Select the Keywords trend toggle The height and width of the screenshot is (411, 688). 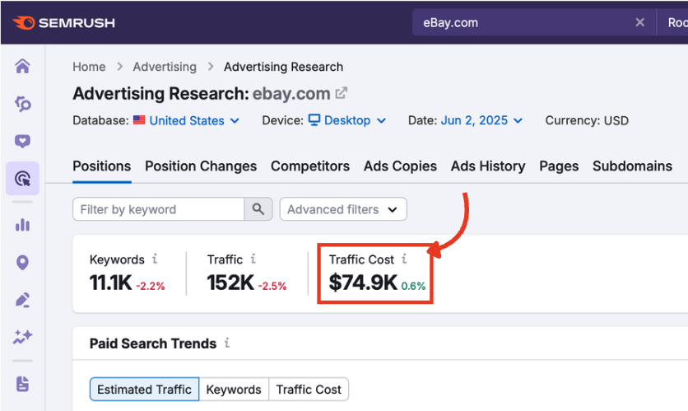(x=234, y=390)
